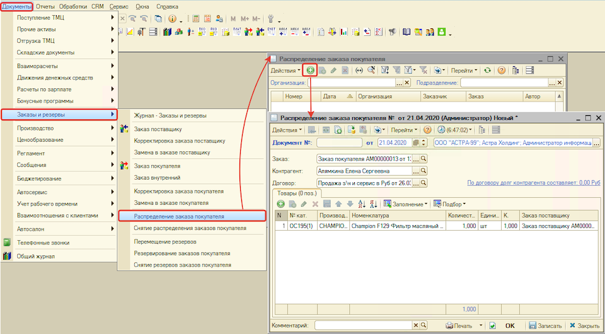Expand Перейти dropdown in list window

tap(464, 71)
